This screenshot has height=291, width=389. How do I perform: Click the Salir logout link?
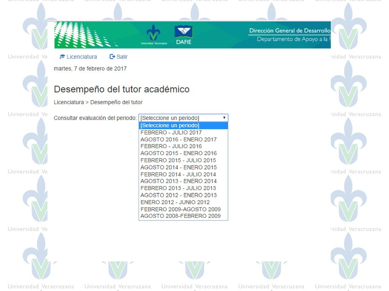(x=119, y=57)
